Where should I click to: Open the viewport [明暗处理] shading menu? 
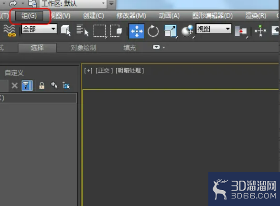click(129, 71)
